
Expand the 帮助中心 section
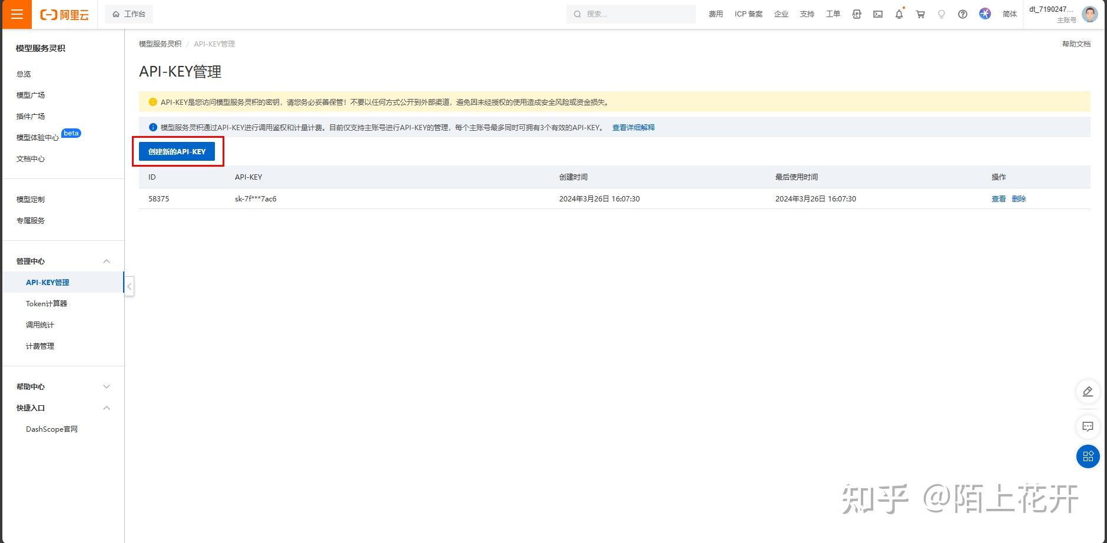tap(107, 386)
